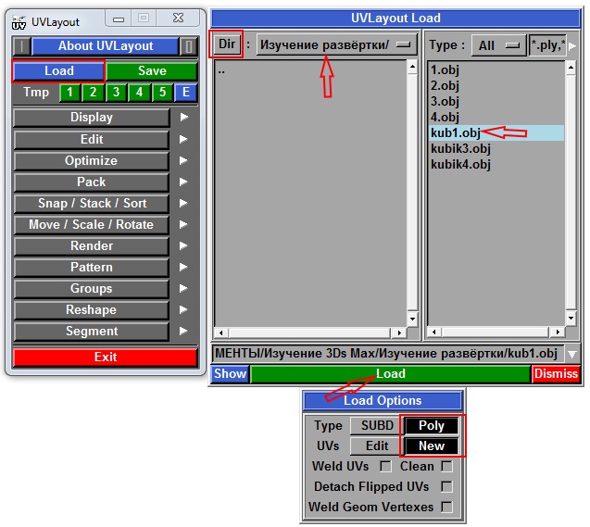Toggle the Clean checkbox
The width and height of the screenshot is (590, 527).
(x=447, y=467)
